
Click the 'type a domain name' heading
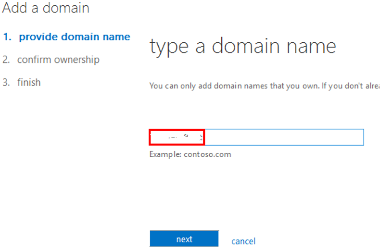tap(242, 47)
